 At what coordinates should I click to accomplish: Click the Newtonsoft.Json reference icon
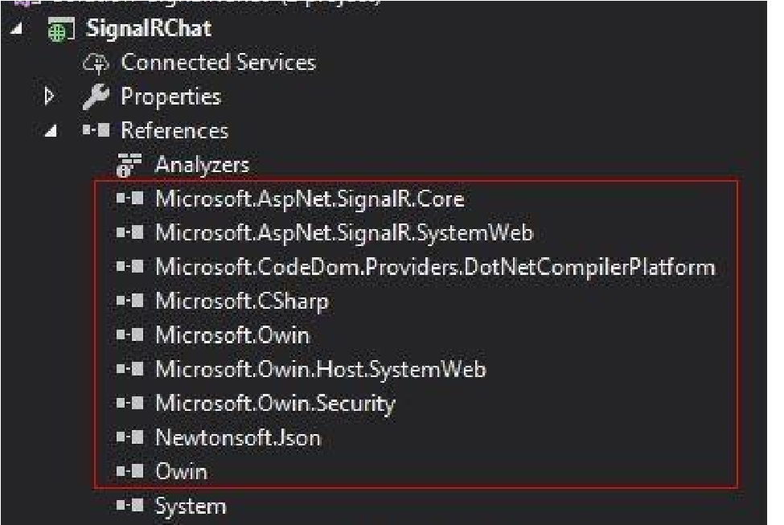[130, 437]
